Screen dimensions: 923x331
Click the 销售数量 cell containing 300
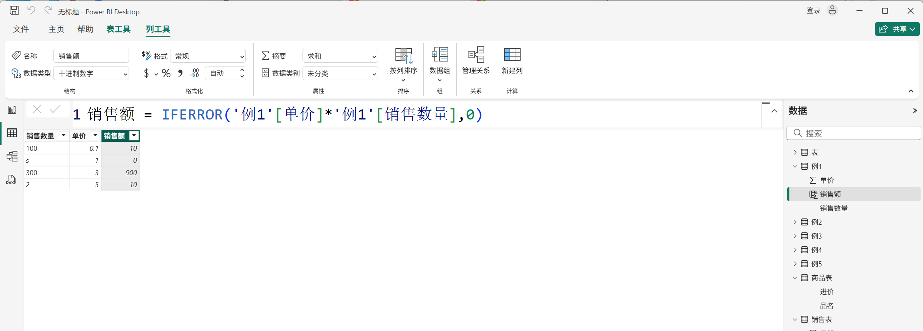click(x=47, y=172)
